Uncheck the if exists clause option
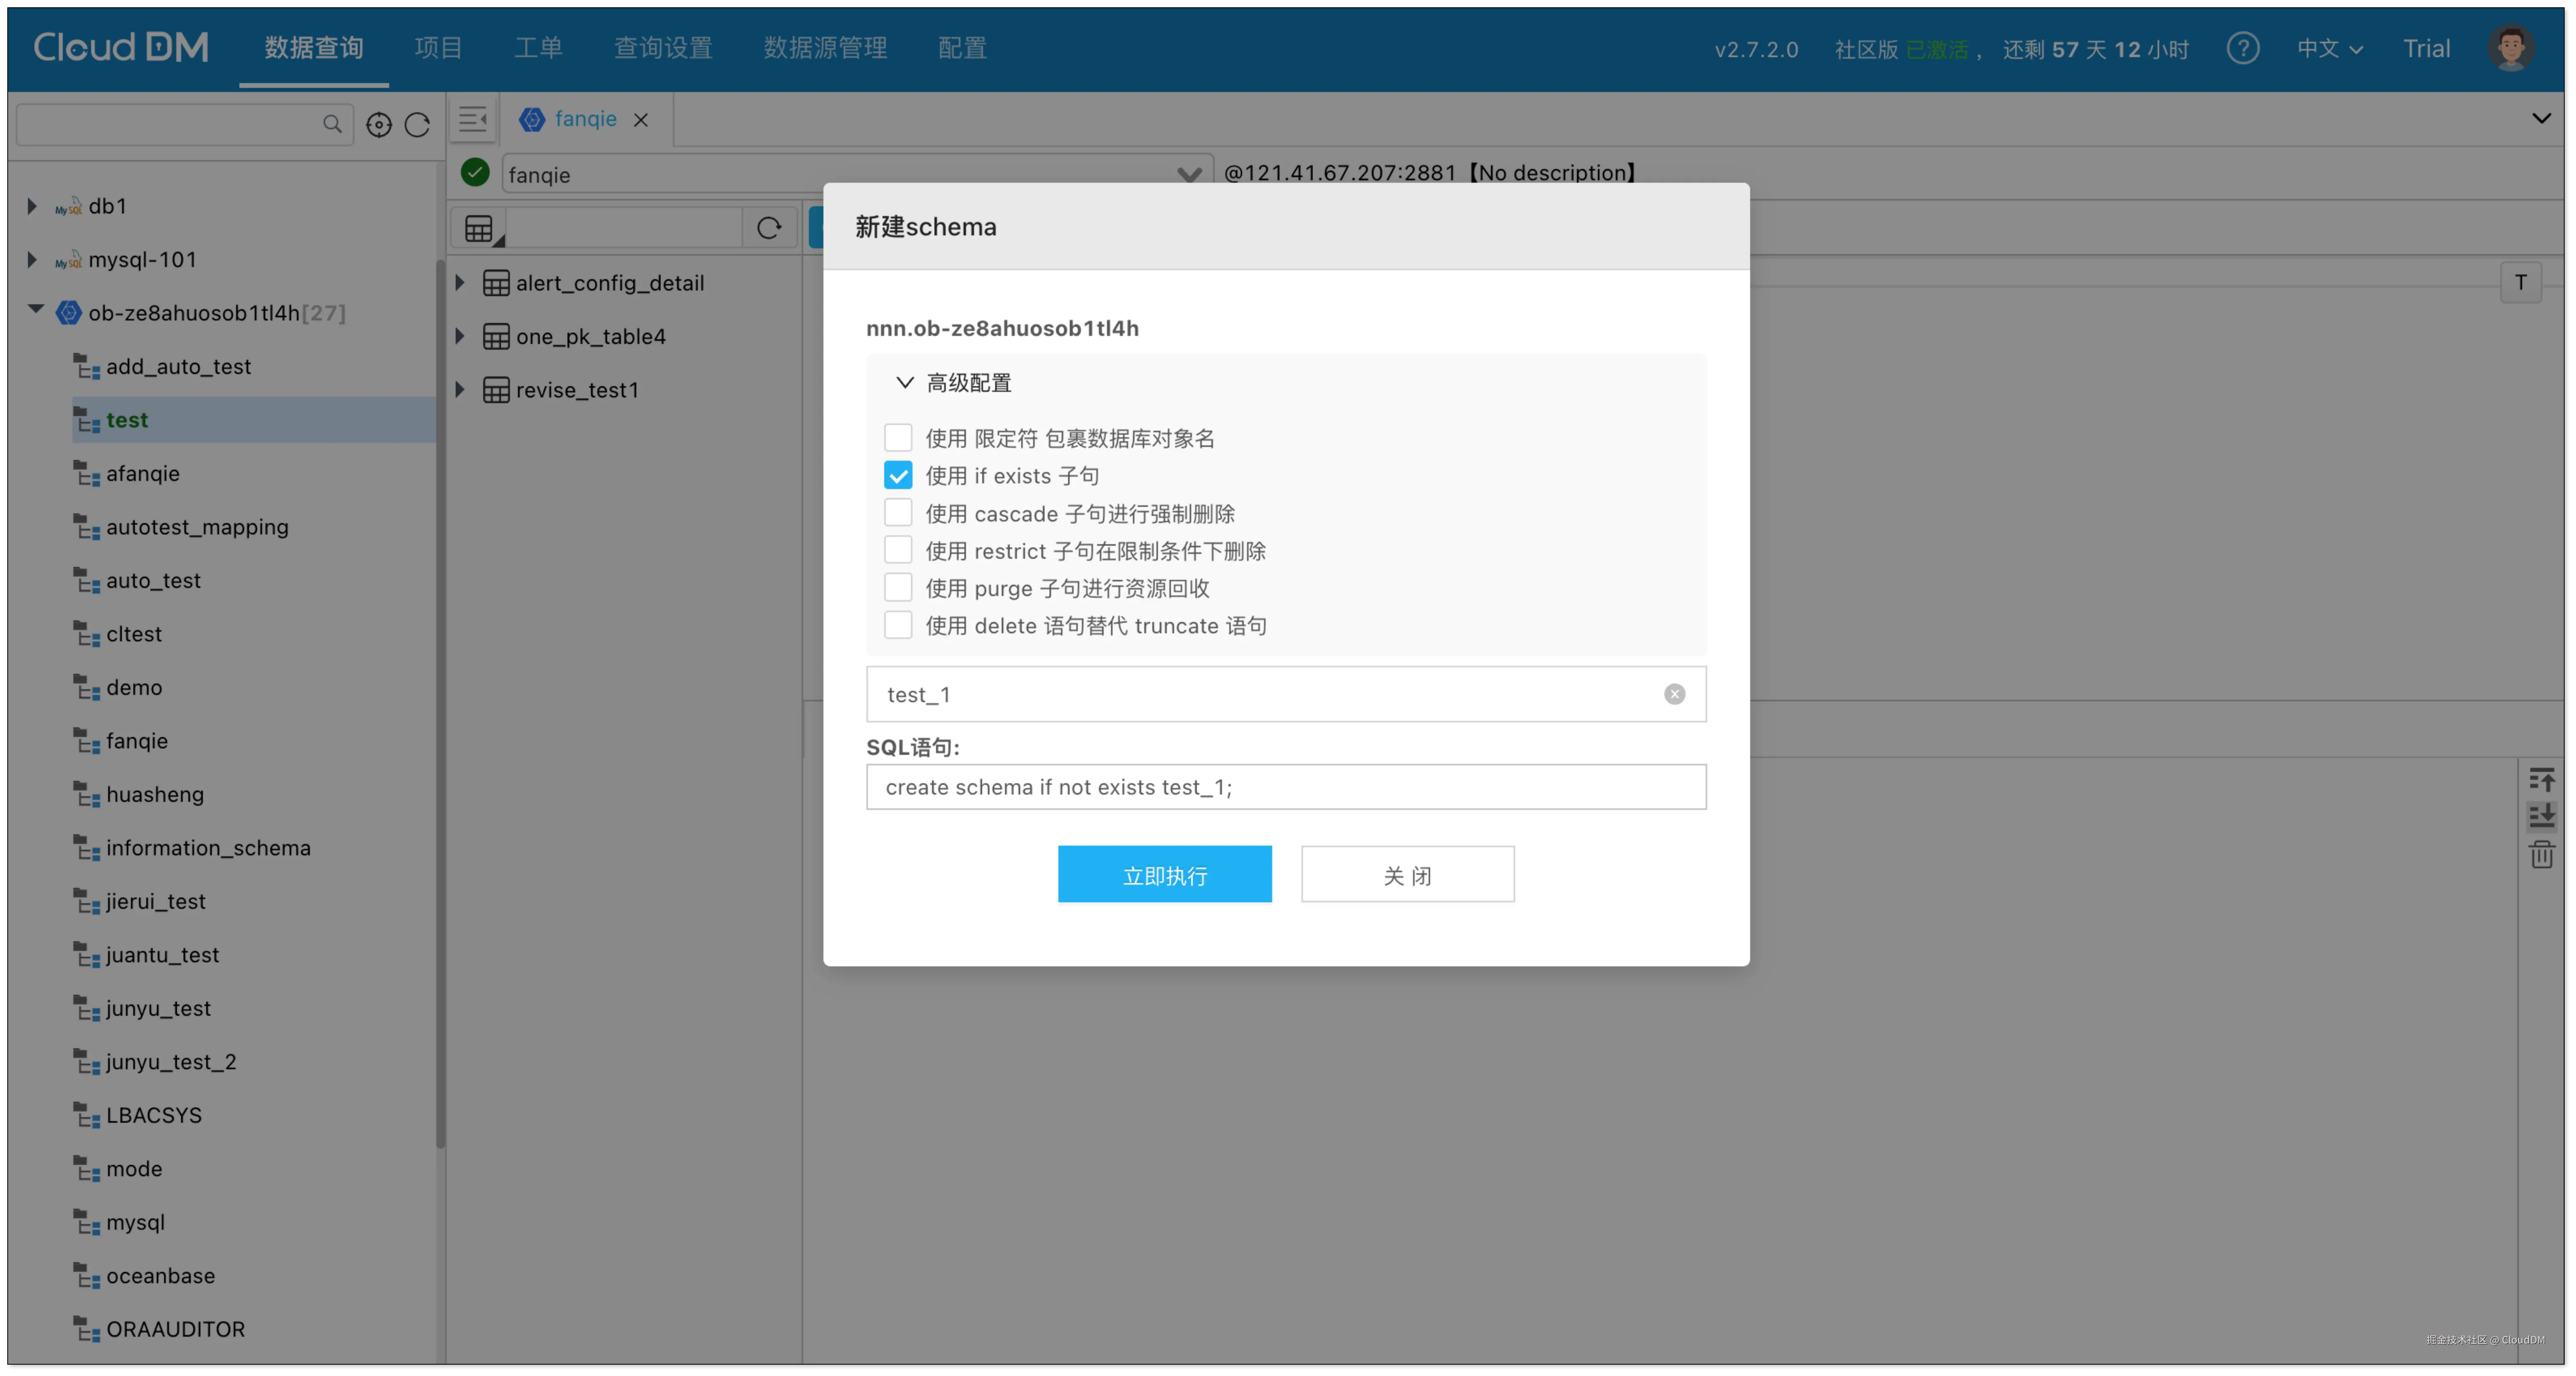Screen dimensions: 2576x1376 [x=898, y=475]
